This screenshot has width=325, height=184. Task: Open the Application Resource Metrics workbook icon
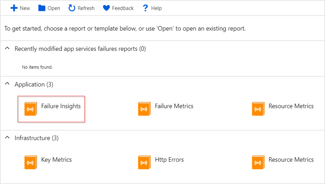tap(258, 109)
